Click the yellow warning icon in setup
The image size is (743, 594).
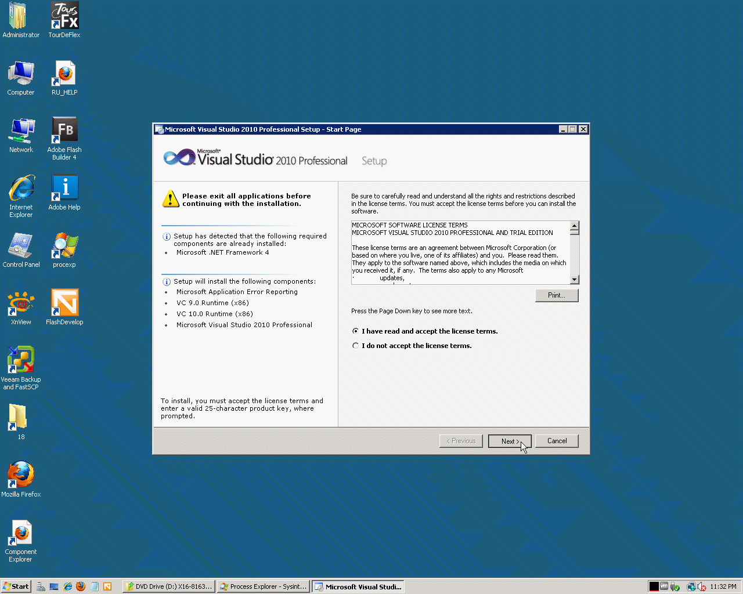tap(170, 198)
